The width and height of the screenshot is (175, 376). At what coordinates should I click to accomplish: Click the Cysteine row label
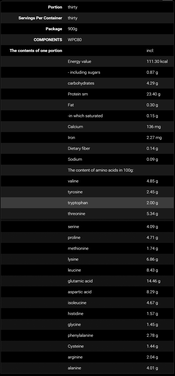(x=76, y=346)
